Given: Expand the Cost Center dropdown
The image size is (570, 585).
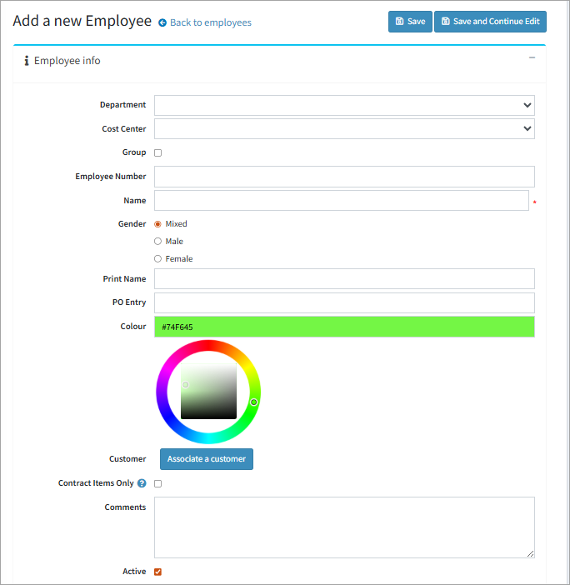Looking at the screenshot, I should [x=344, y=129].
